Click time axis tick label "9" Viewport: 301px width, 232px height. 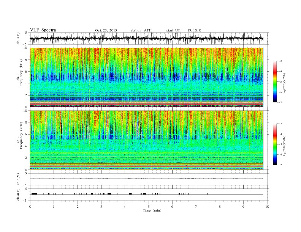243,207
